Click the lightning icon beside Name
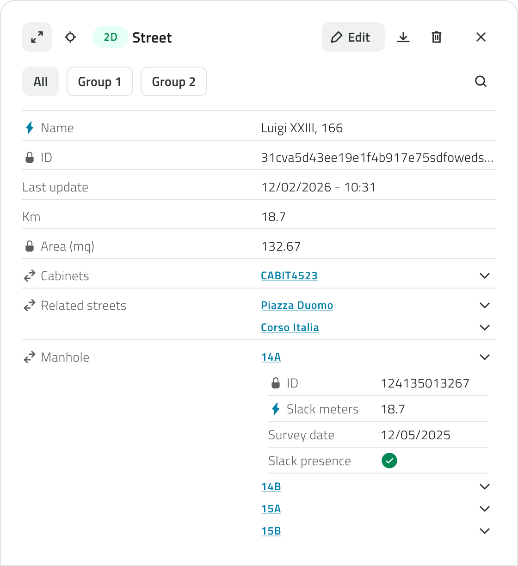This screenshot has width=518, height=566. click(x=30, y=128)
